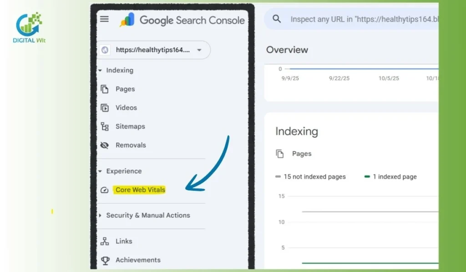Click the Sitemaps icon
This screenshot has height=272, width=466.
tap(105, 126)
